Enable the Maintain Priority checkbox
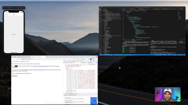The height and width of the screenshot is (105, 188). point(20,62)
